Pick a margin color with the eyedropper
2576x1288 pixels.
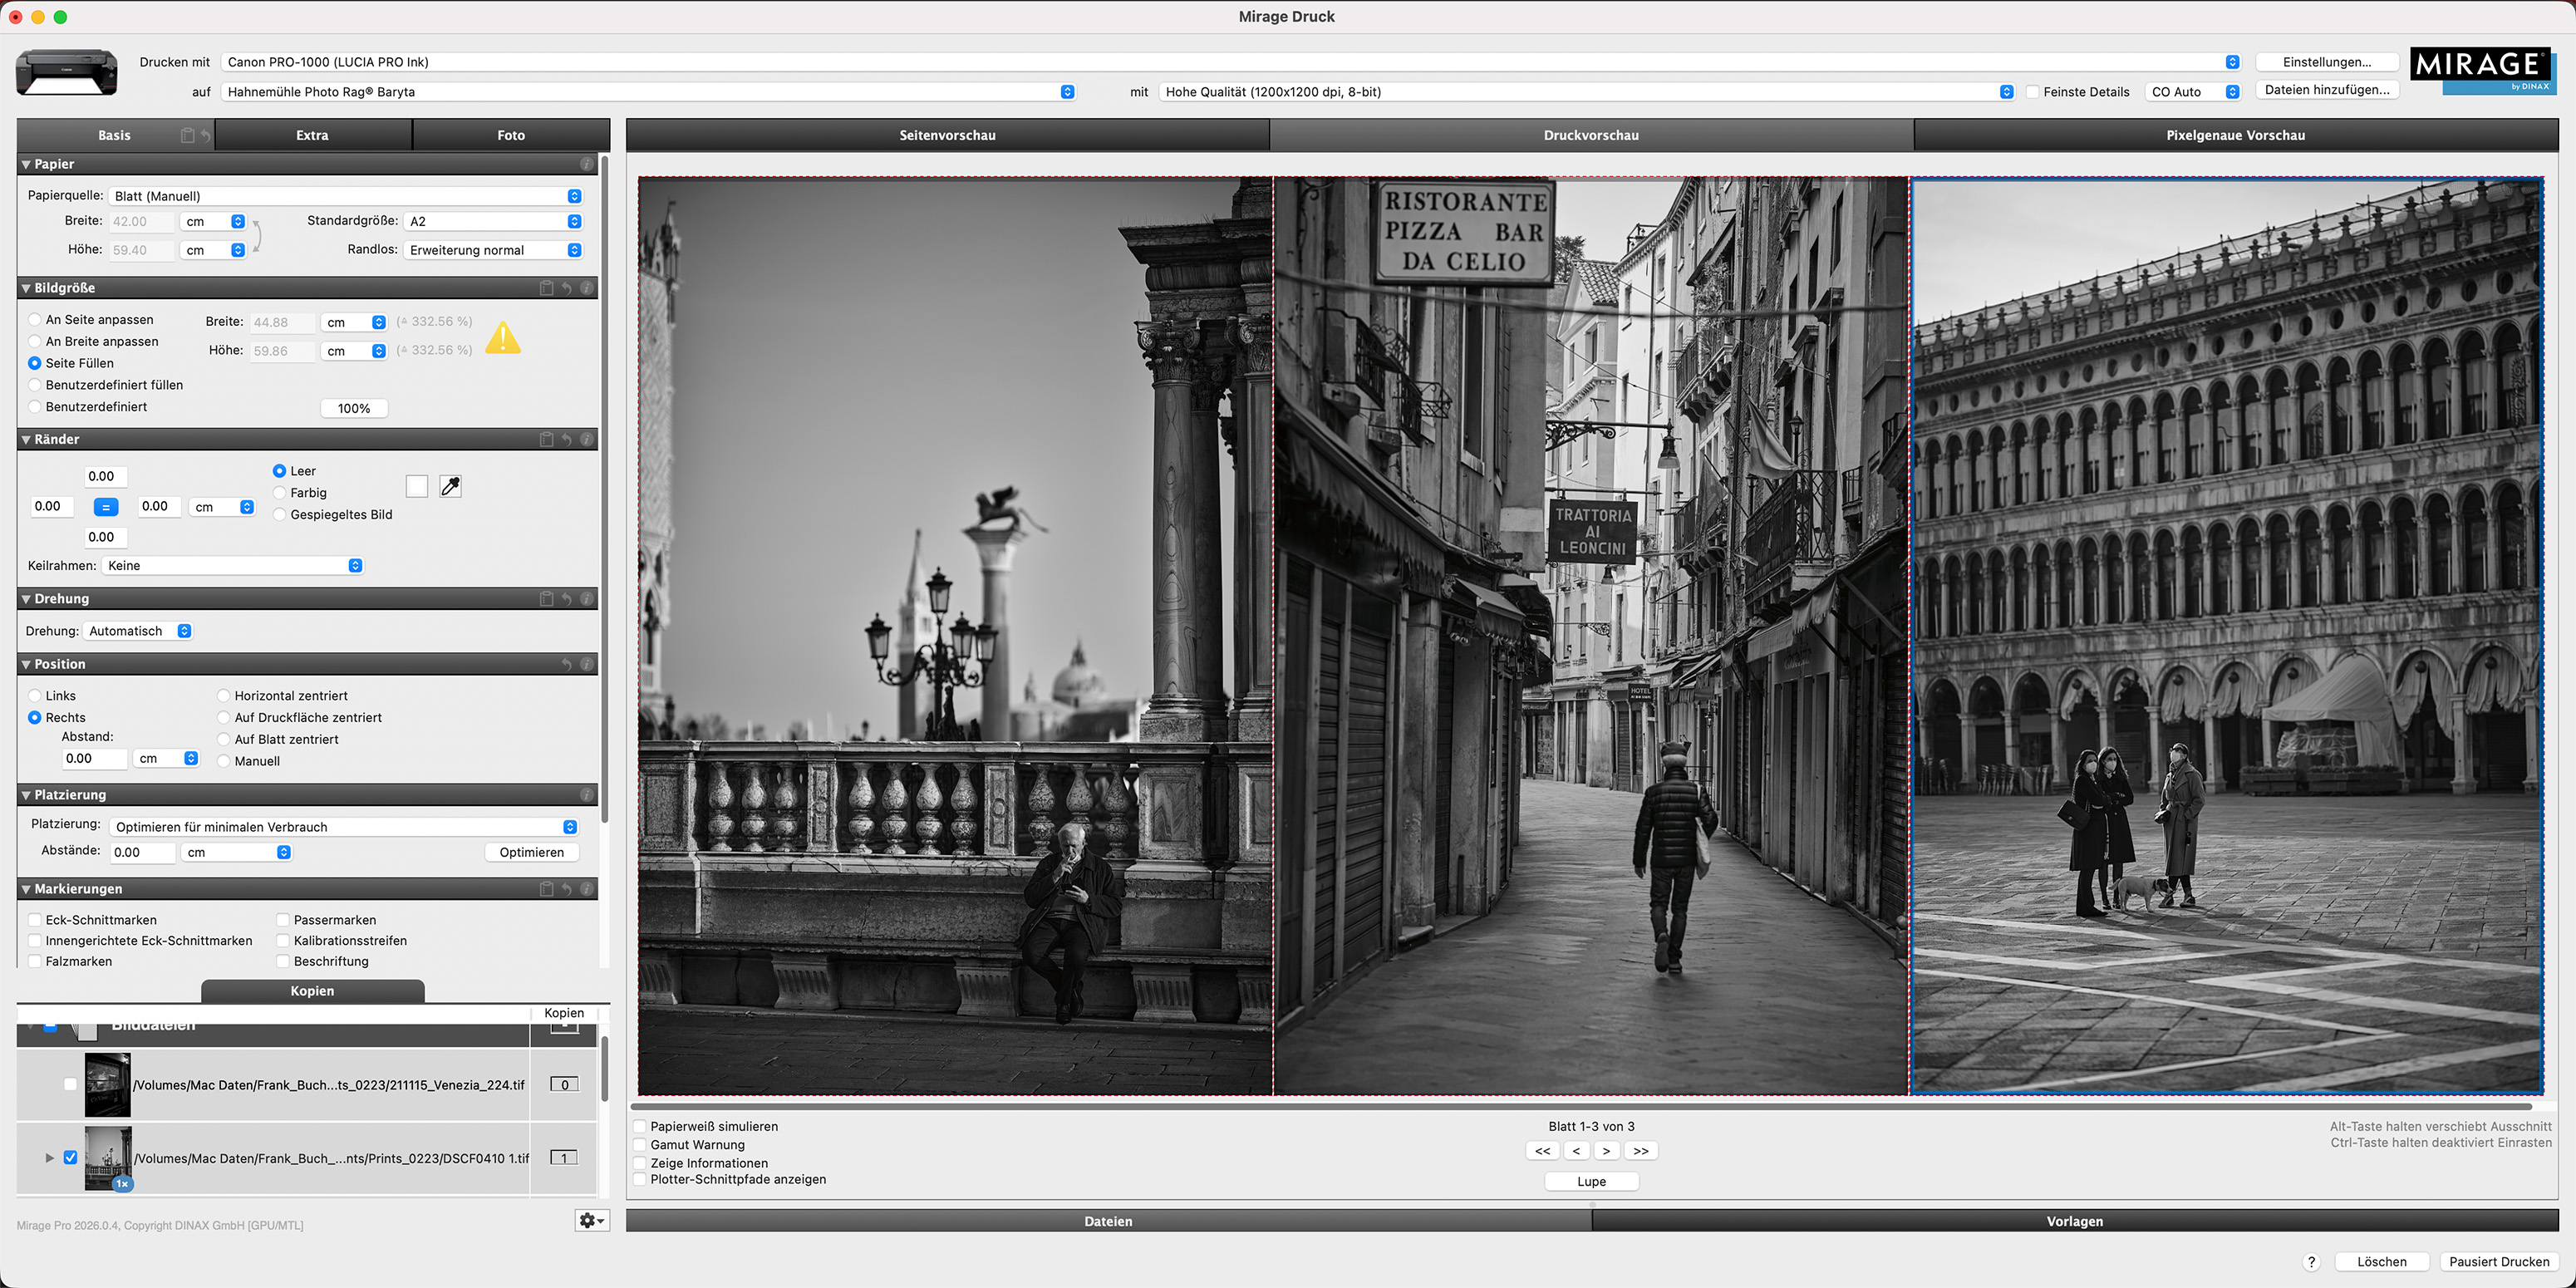point(451,486)
